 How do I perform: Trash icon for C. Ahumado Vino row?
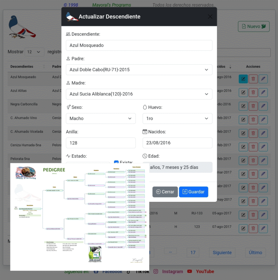pyautogui.click(x=253, y=120)
